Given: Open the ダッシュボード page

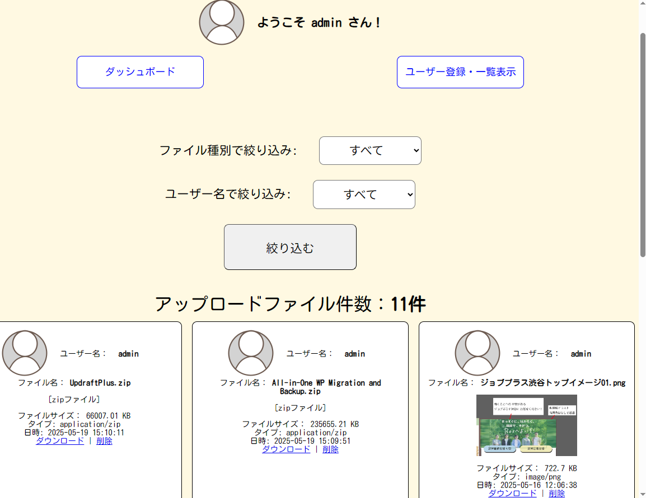Looking at the screenshot, I should (x=140, y=72).
